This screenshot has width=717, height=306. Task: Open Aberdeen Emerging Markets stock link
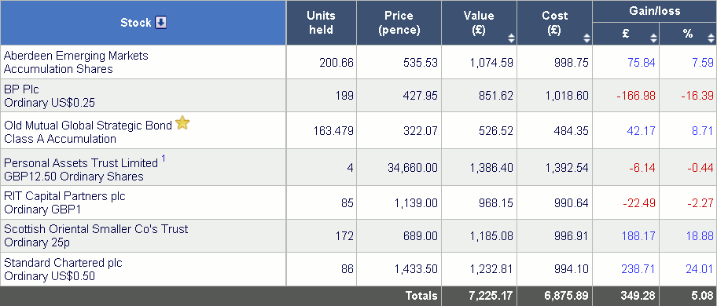(76, 56)
